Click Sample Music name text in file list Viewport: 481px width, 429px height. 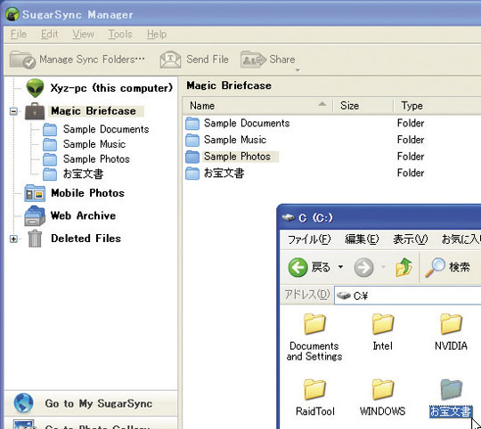click(x=235, y=140)
